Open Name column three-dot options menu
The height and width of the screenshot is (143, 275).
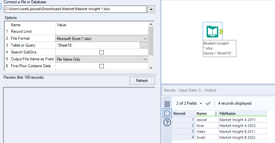[x=216, y=113]
